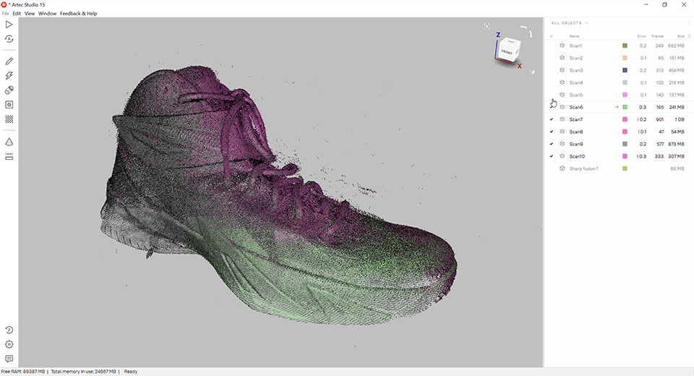
Task: Open the Construct primitives triangle tool
Action: pyautogui.click(x=9, y=142)
